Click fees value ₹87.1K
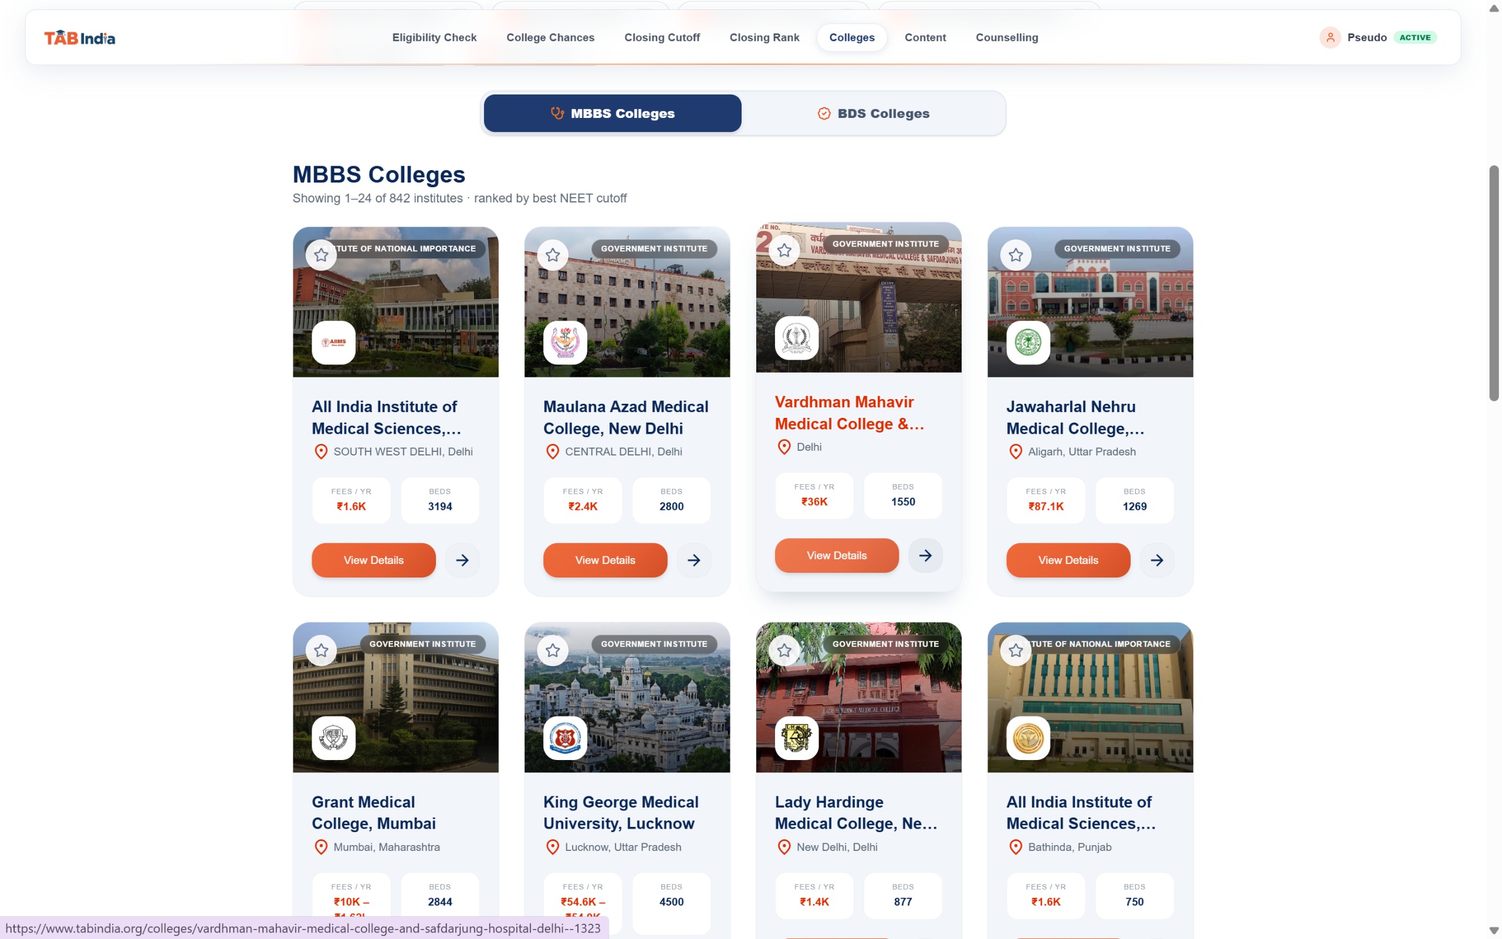Image resolution: width=1502 pixels, height=939 pixels. click(x=1046, y=506)
